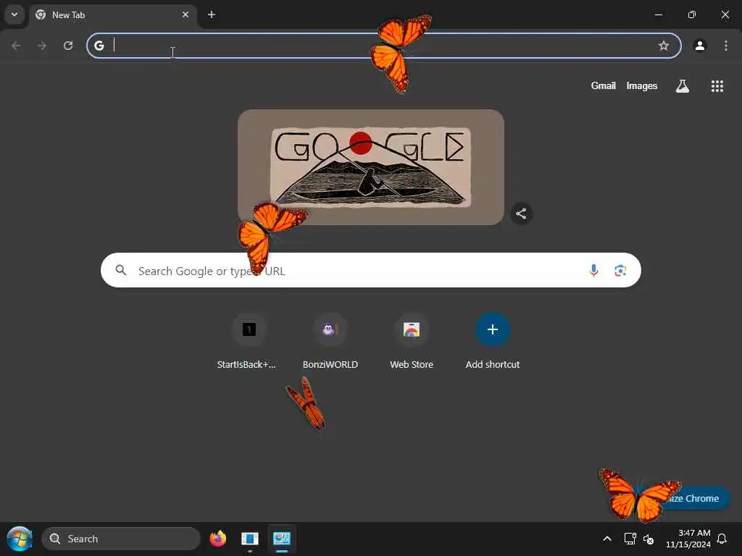742x556 pixels.
Task: Search by image with Google Lens
Action: pos(620,271)
